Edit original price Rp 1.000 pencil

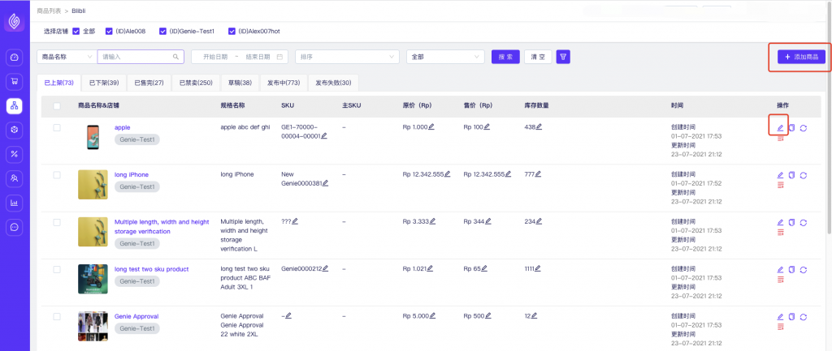(x=431, y=127)
